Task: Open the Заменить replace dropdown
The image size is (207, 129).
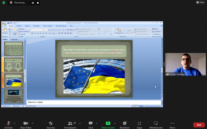Action: click(157, 31)
